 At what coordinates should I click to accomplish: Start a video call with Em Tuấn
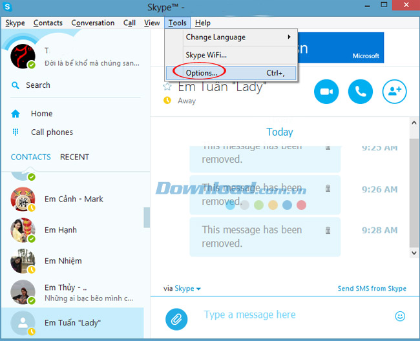[326, 92]
